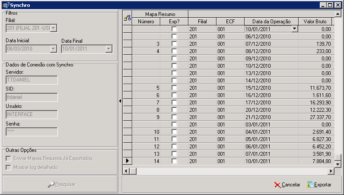Select the current row indicator arrow for row 14
This screenshot has height=195, width=344.
pos(127,161)
